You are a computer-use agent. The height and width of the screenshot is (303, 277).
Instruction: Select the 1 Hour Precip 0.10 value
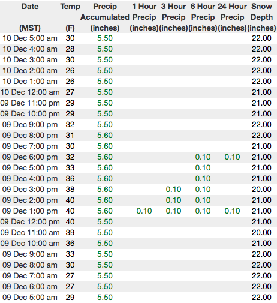(144, 211)
